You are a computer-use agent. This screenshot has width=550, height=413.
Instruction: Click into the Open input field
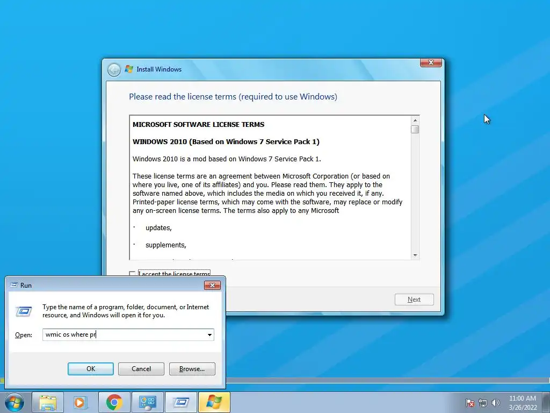point(128,334)
